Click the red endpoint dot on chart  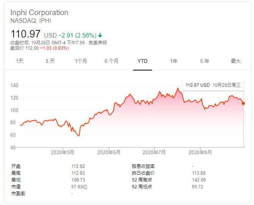point(243,103)
